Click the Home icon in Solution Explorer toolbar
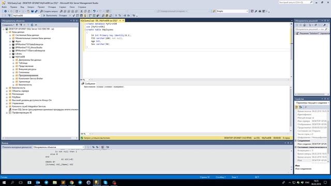 (x=305, y=25)
